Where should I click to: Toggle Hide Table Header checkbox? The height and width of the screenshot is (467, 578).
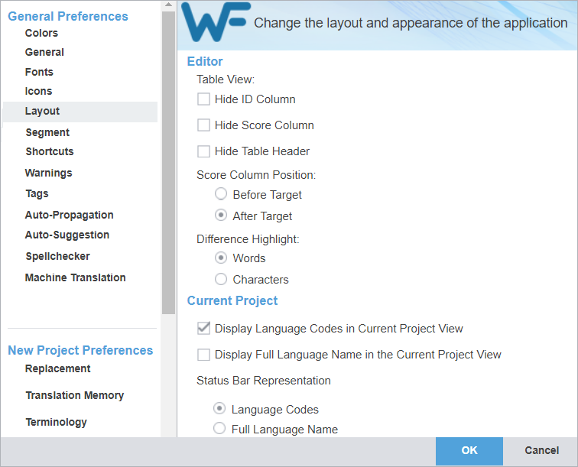coord(203,151)
